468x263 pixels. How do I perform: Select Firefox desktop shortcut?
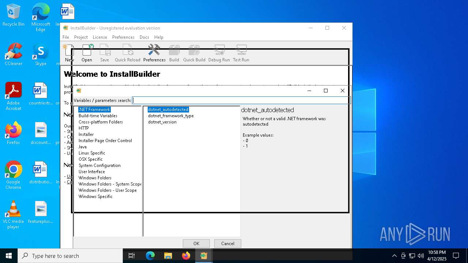[x=14, y=134]
